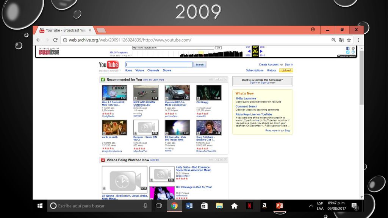Click Read more in our Blog
The image size is (388, 218).
click(x=277, y=131)
